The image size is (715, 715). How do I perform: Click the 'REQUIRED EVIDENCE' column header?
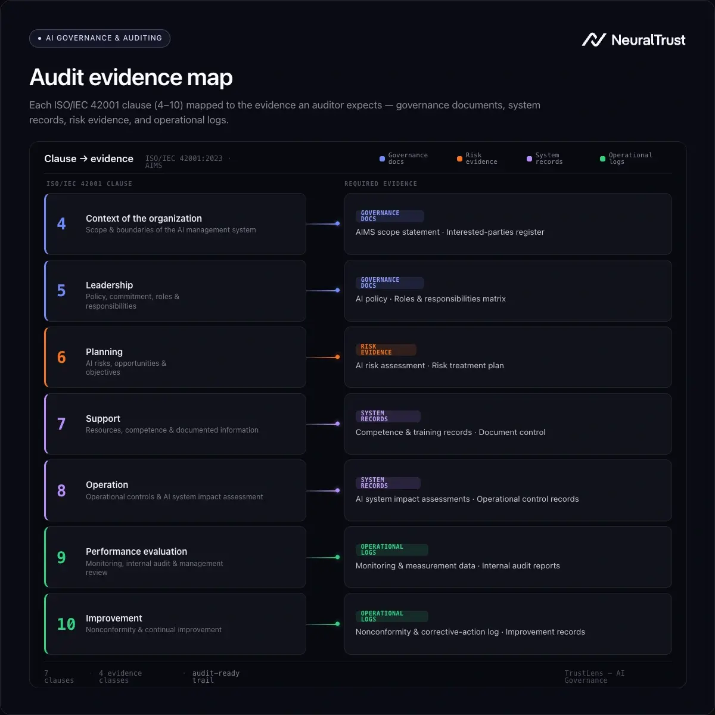point(381,184)
